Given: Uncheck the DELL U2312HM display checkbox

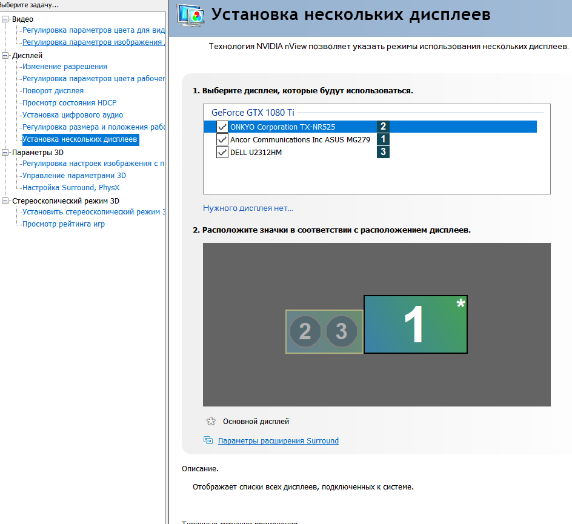Looking at the screenshot, I should pos(222,152).
